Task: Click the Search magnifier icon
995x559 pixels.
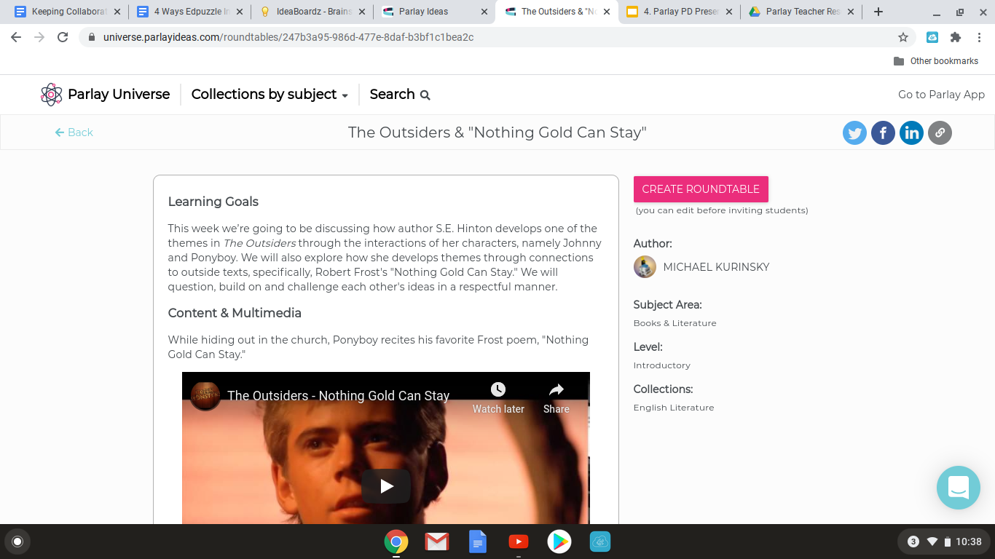Action: point(425,95)
